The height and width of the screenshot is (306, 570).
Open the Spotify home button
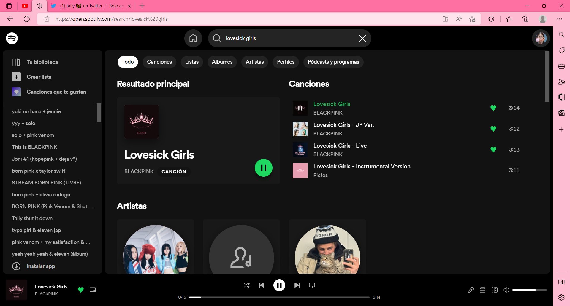click(x=193, y=38)
